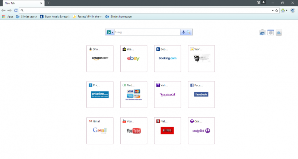Open the Craigslist speed dial tile
This screenshot has height=159, width=298.
201,130
